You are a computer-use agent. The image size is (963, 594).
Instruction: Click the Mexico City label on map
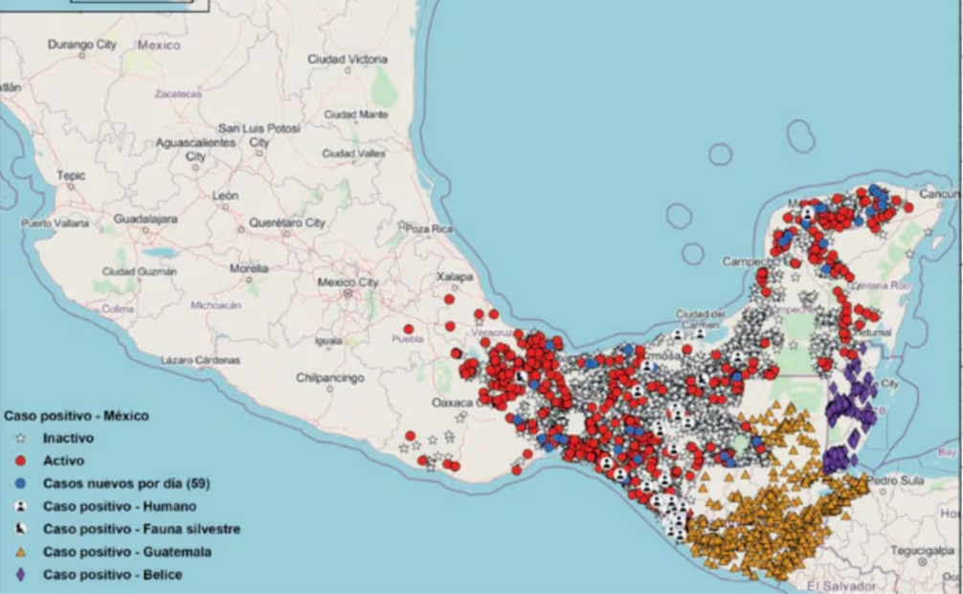[347, 283]
